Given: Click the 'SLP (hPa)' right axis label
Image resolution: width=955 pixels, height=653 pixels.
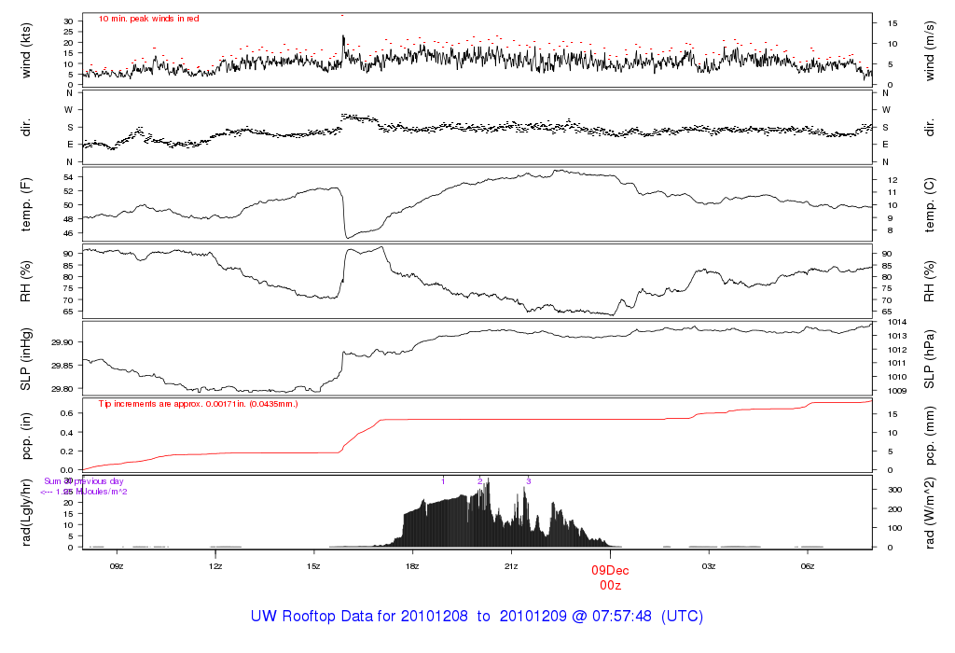Looking at the screenshot, I should (x=929, y=359).
